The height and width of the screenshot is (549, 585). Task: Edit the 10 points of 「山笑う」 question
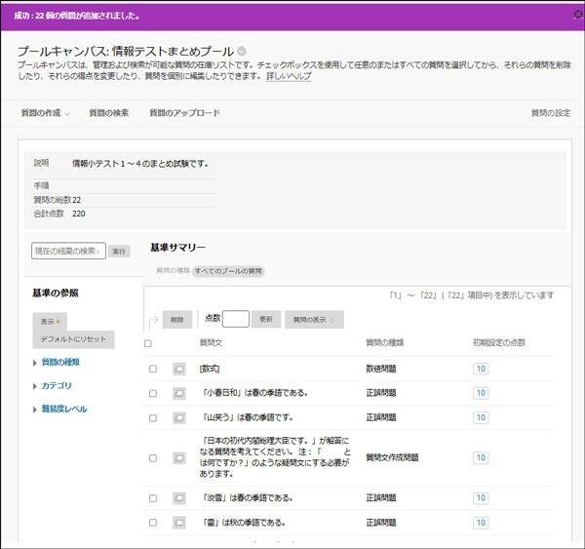coord(481,417)
